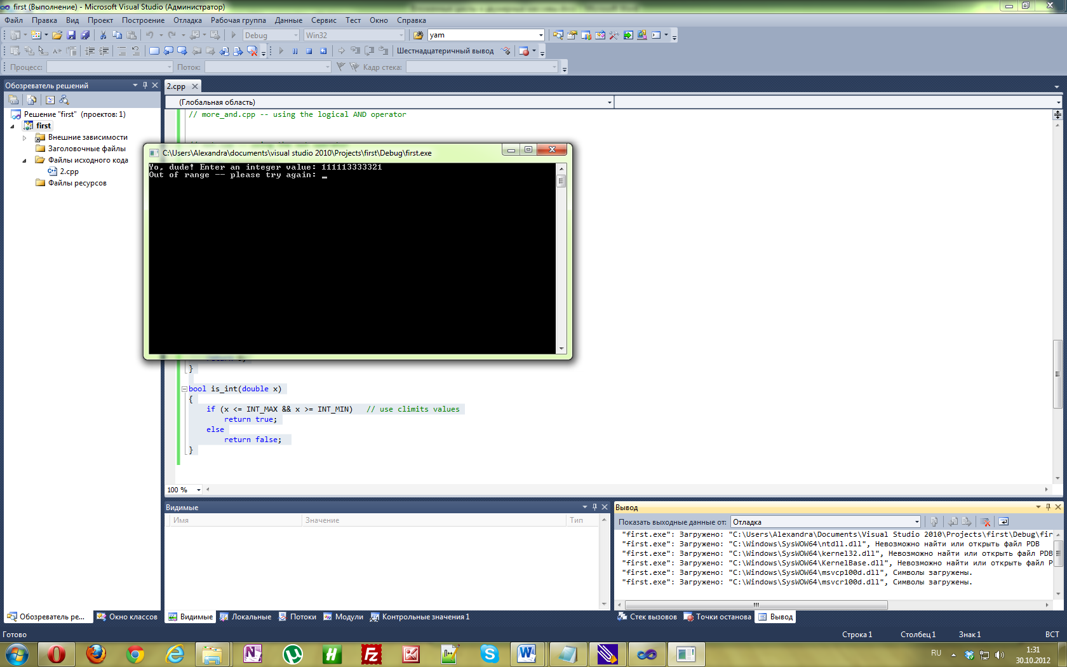Viewport: 1067px width, 667px height.
Task: Open the Отладка menu
Action: click(187, 20)
